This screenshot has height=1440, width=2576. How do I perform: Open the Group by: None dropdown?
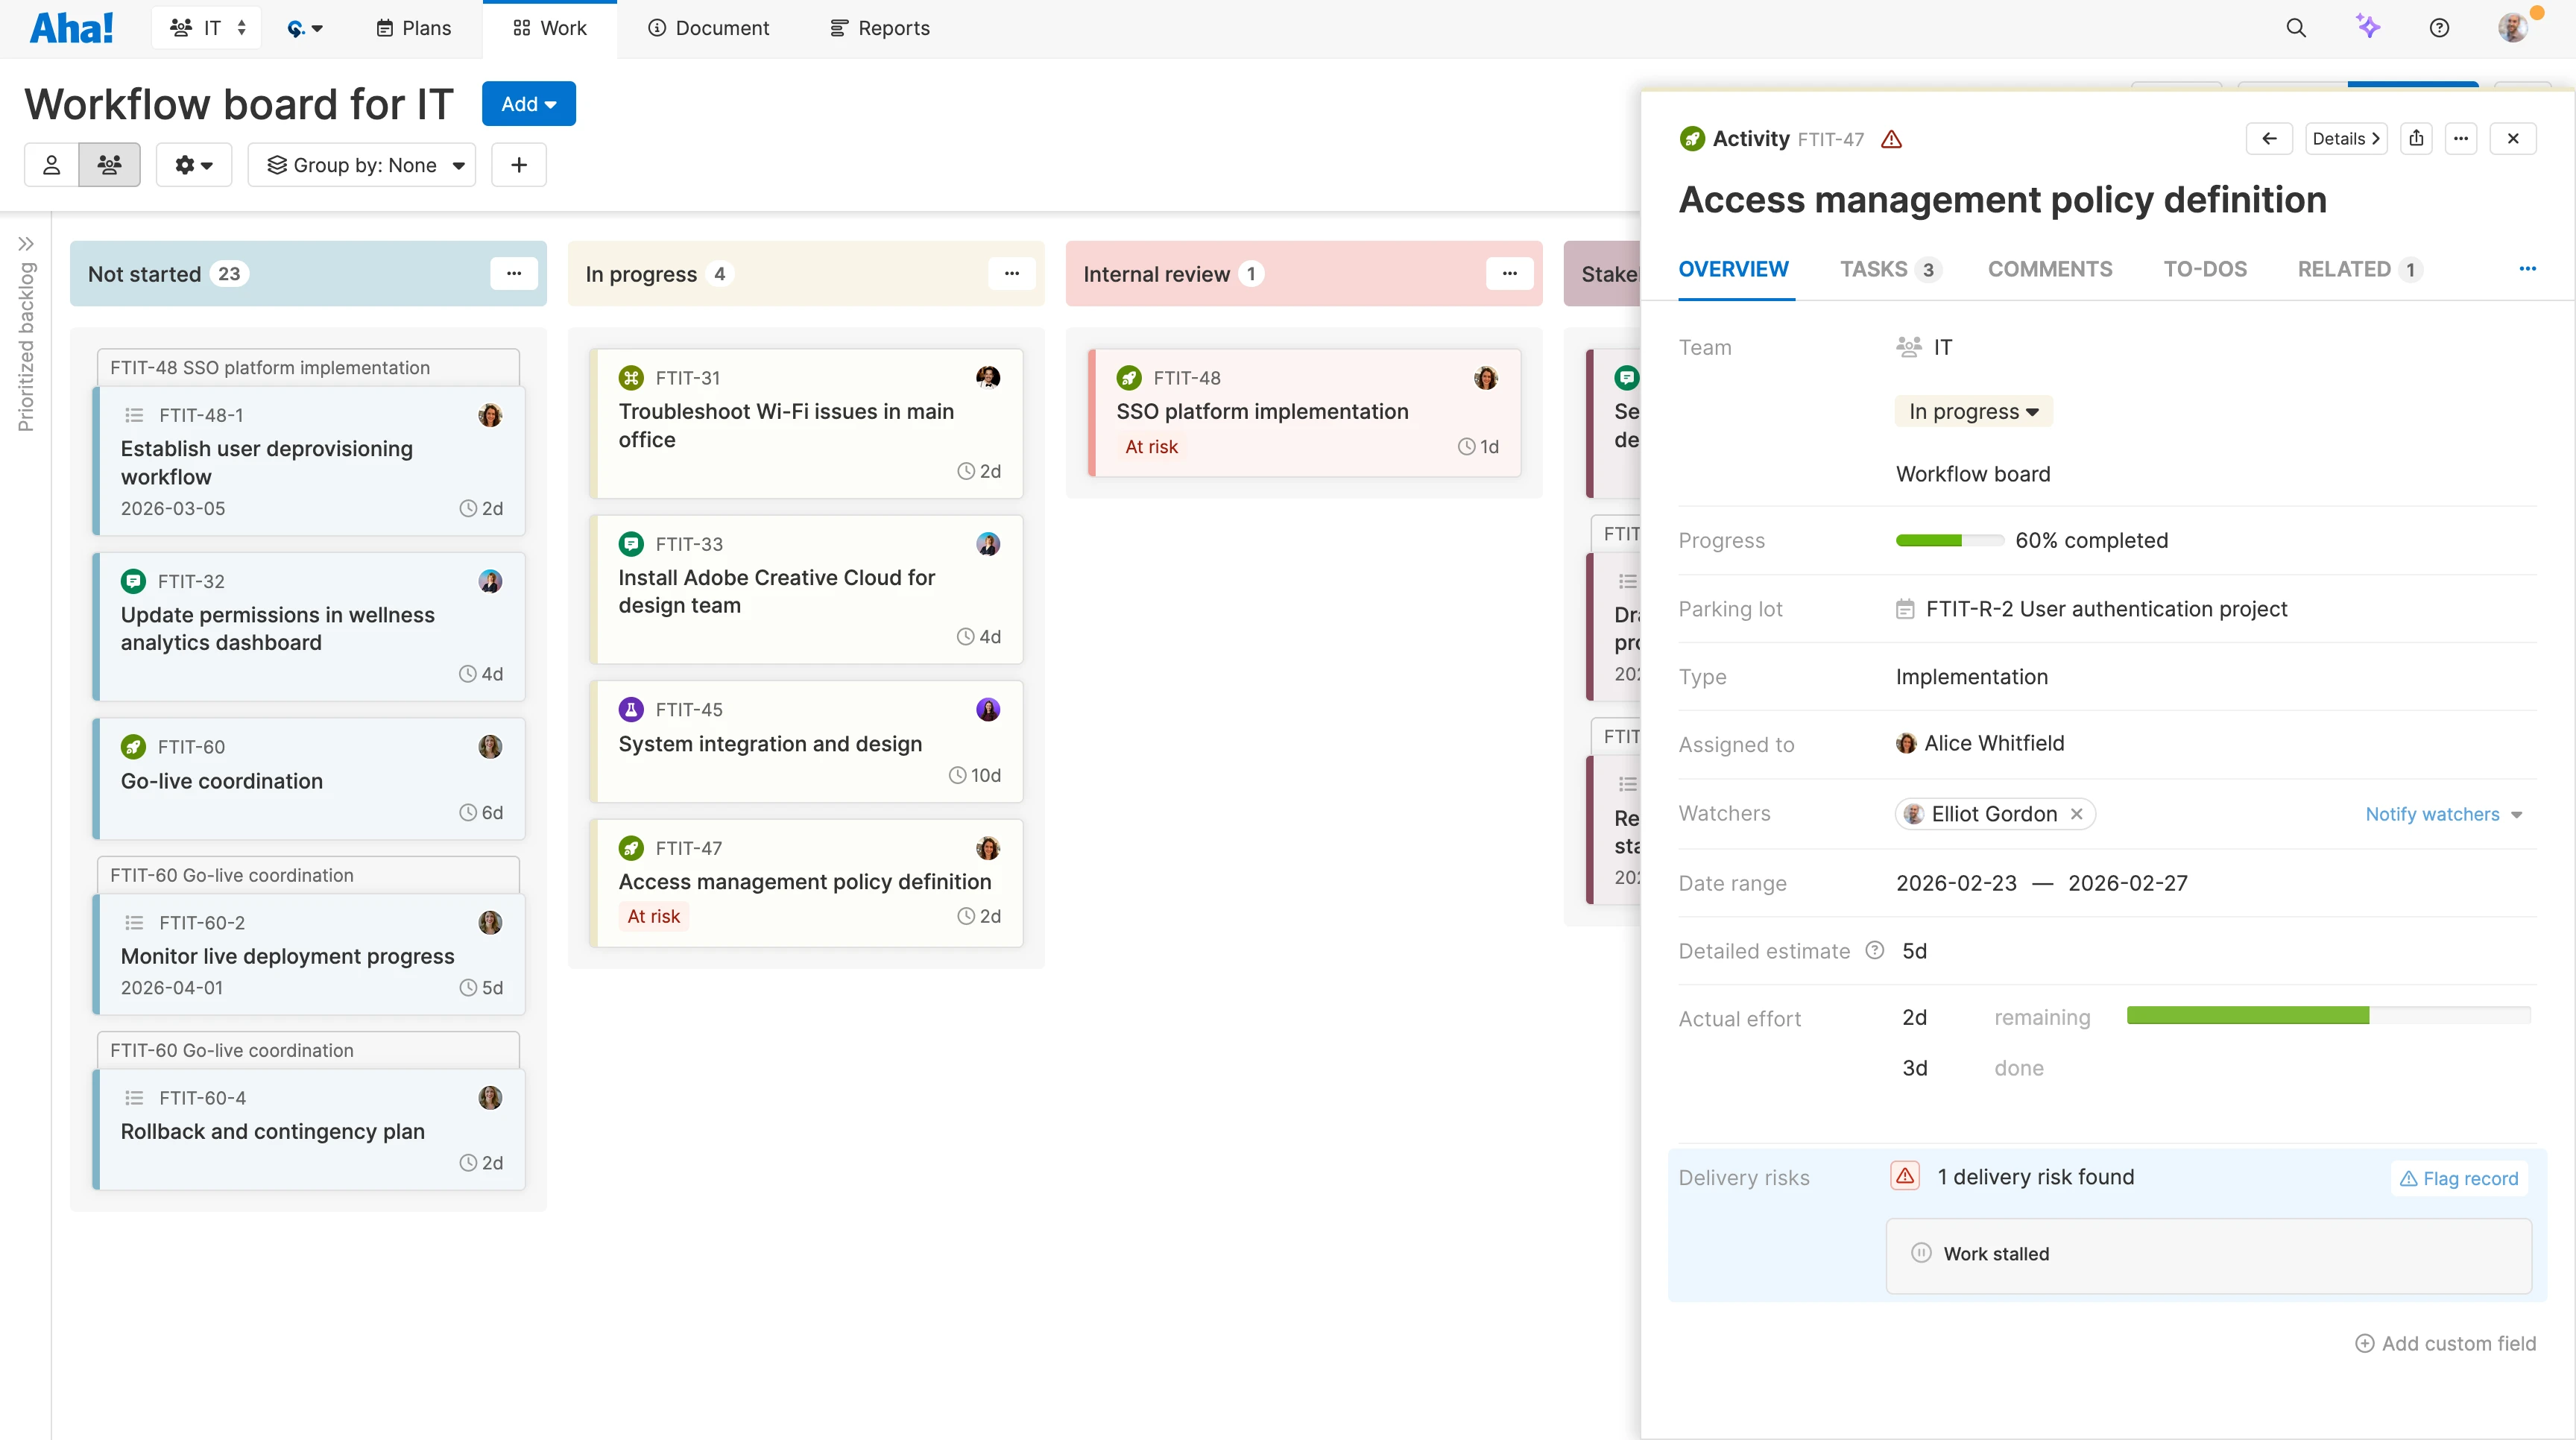pos(362,164)
